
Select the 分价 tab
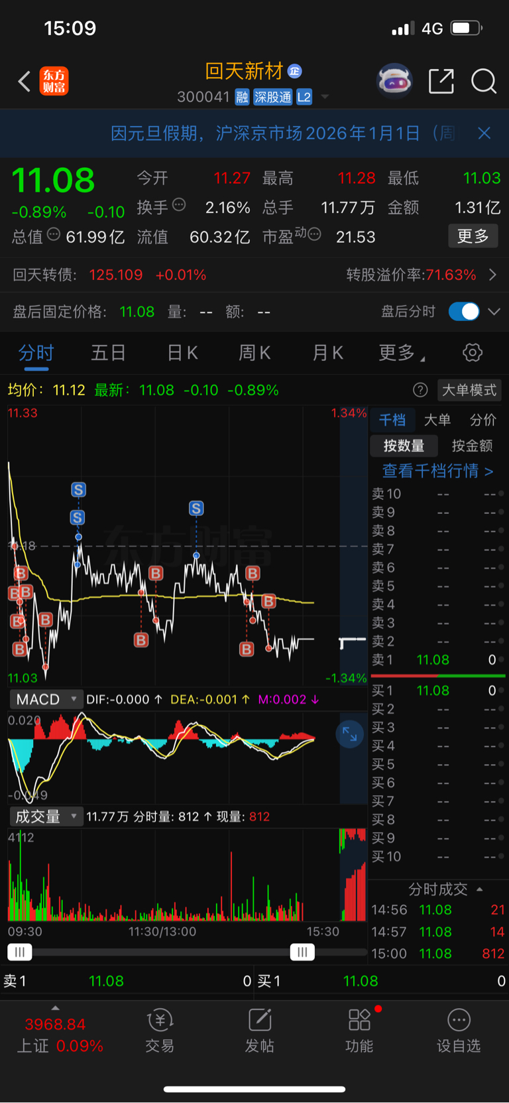[482, 420]
